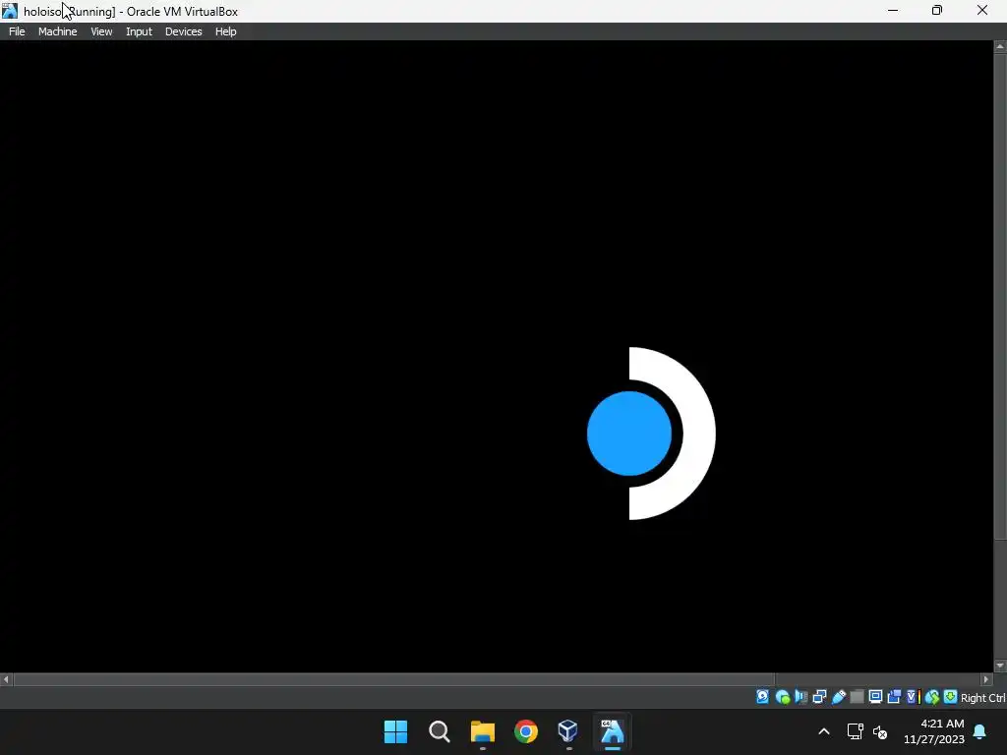The width and height of the screenshot is (1007, 755).
Task: Click the CPU virtualization status icon
Action: (x=913, y=697)
